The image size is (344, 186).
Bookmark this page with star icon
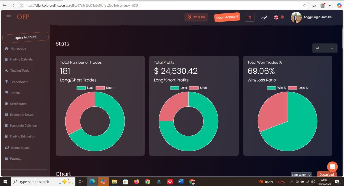(x=305, y=5)
